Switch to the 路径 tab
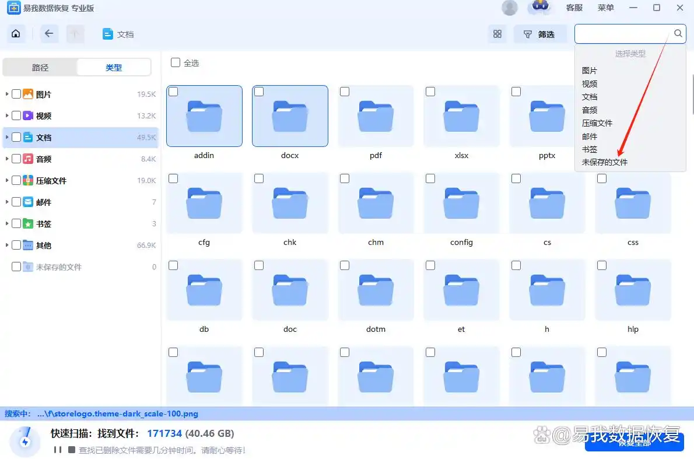This screenshot has width=694, height=459. [40, 67]
